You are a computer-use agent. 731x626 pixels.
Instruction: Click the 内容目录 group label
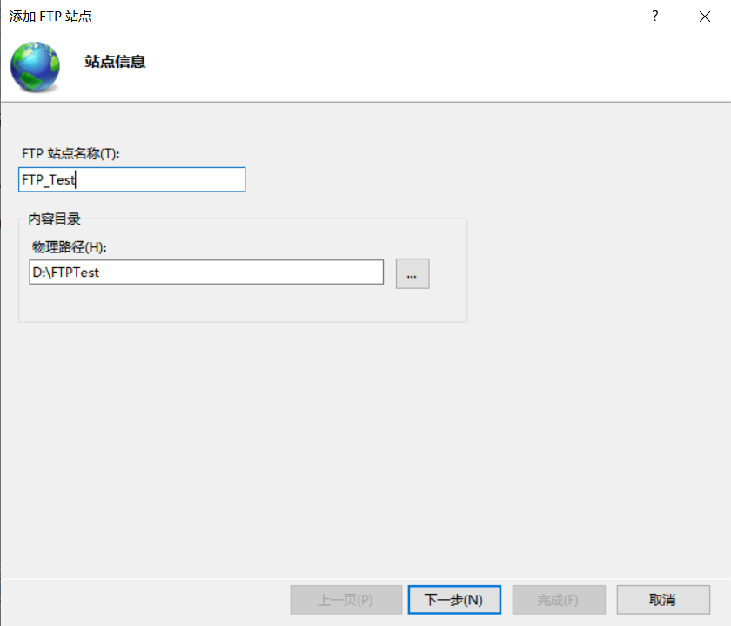click(54, 219)
